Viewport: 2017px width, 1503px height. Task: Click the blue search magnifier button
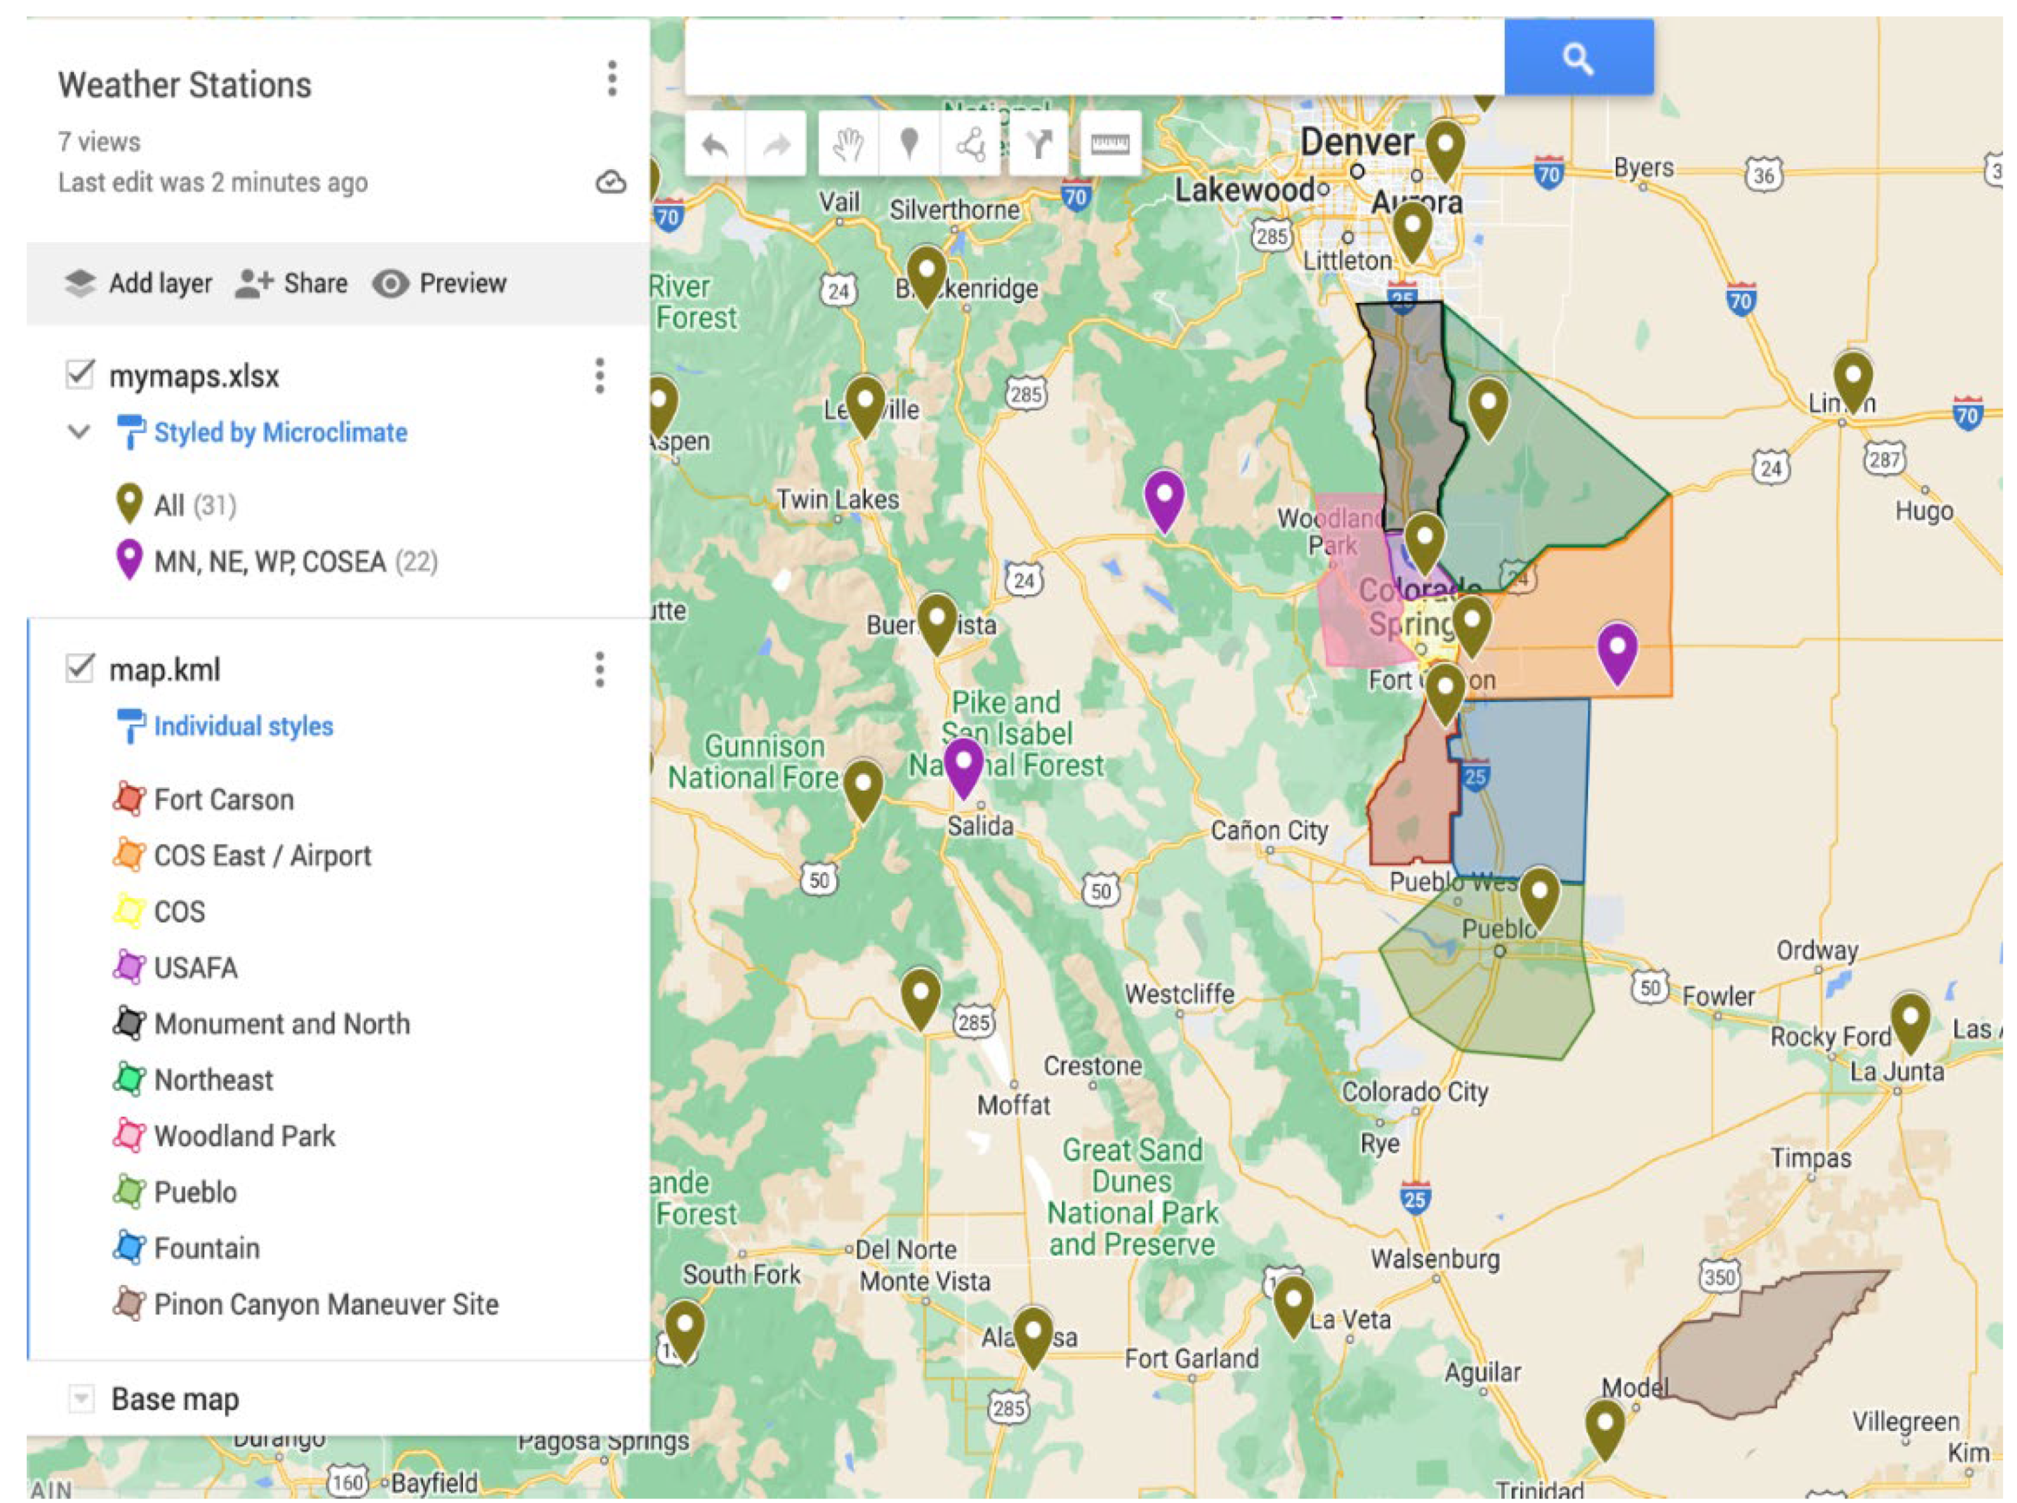pos(1578,59)
